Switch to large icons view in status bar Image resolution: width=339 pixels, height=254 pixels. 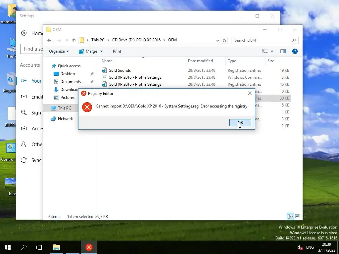tap(298, 216)
